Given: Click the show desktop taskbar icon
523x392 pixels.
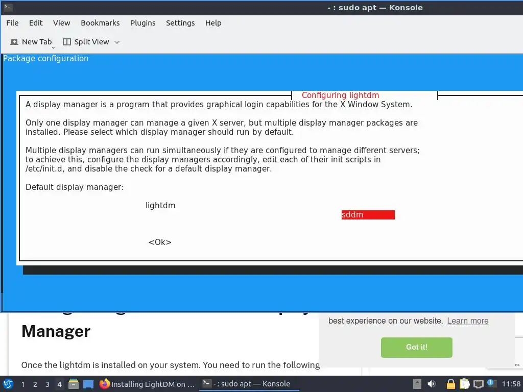Looking at the screenshot, I should (88, 384).
